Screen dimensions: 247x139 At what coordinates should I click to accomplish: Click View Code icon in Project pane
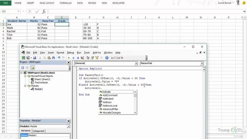(x=23, y=68)
